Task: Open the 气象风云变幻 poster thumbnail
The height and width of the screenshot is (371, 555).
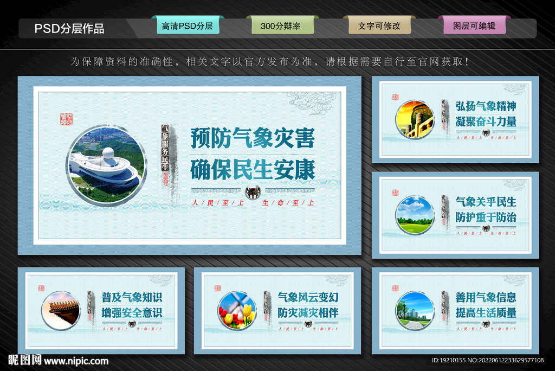Action: pyautogui.click(x=277, y=311)
